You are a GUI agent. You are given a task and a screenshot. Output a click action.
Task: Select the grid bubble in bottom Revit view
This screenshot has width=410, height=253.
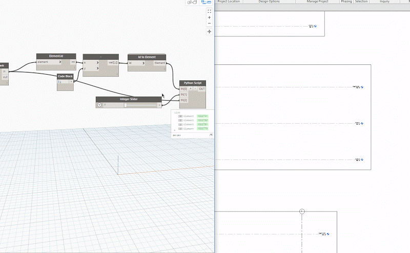(x=302, y=211)
